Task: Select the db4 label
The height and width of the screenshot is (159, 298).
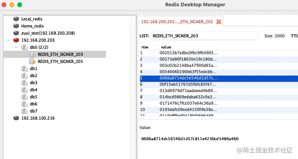Action: tap(34, 90)
